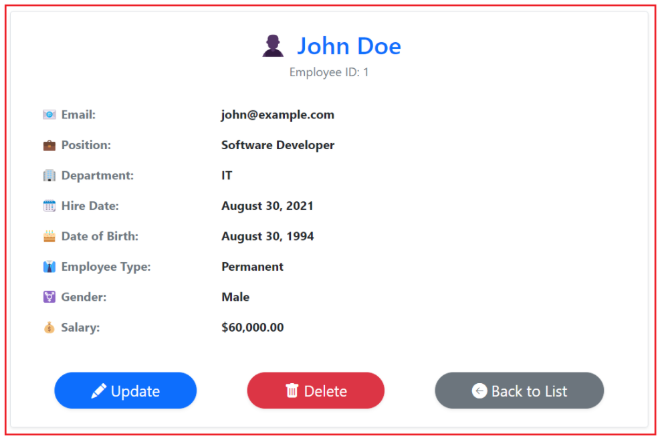Screen dimensions: 660x438
Task: Select the Software Developer position text
Action: pyautogui.click(x=278, y=145)
